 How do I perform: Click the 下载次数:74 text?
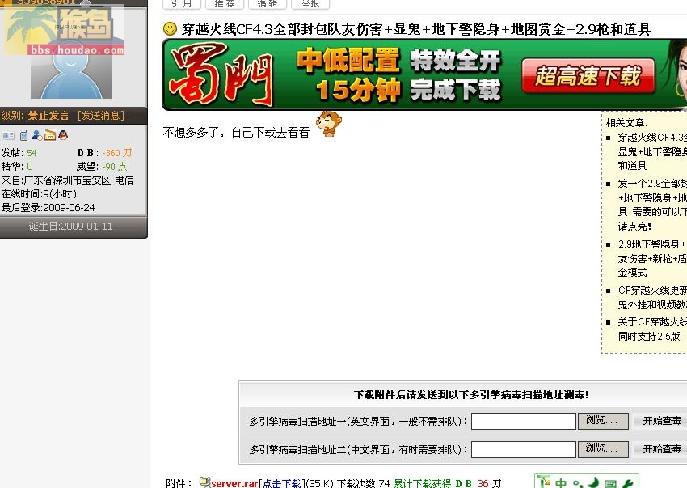[363, 483]
